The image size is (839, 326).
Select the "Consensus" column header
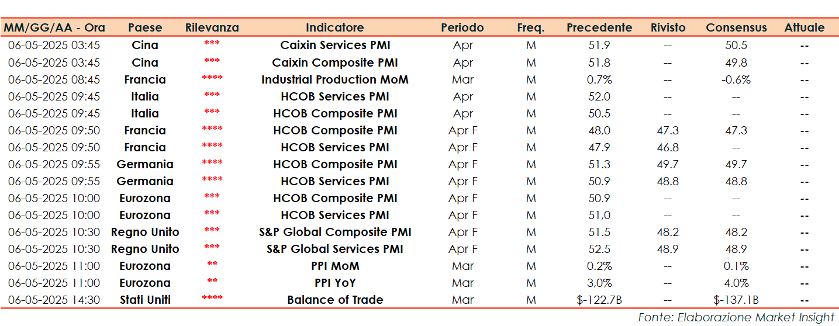(x=736, y=27)
